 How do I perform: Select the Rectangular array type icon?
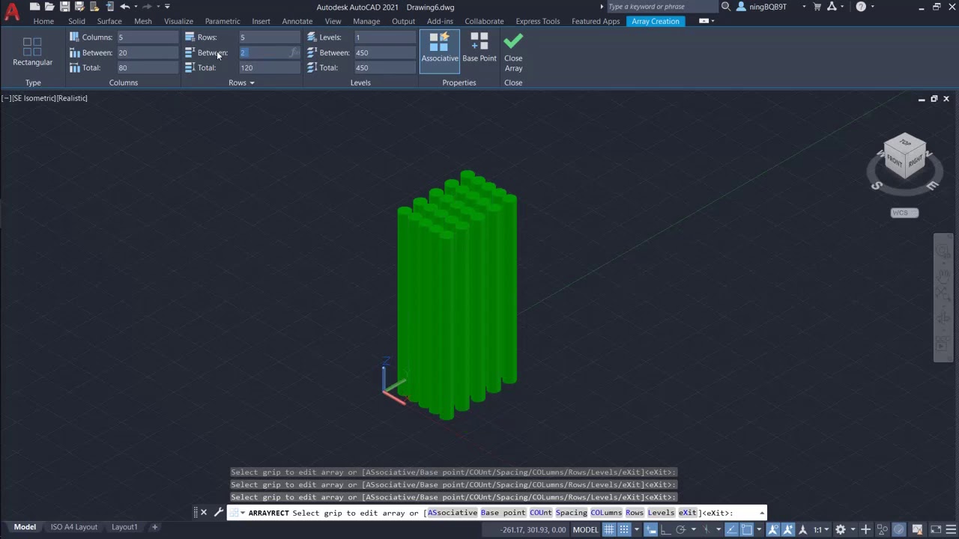click(32, 52)
